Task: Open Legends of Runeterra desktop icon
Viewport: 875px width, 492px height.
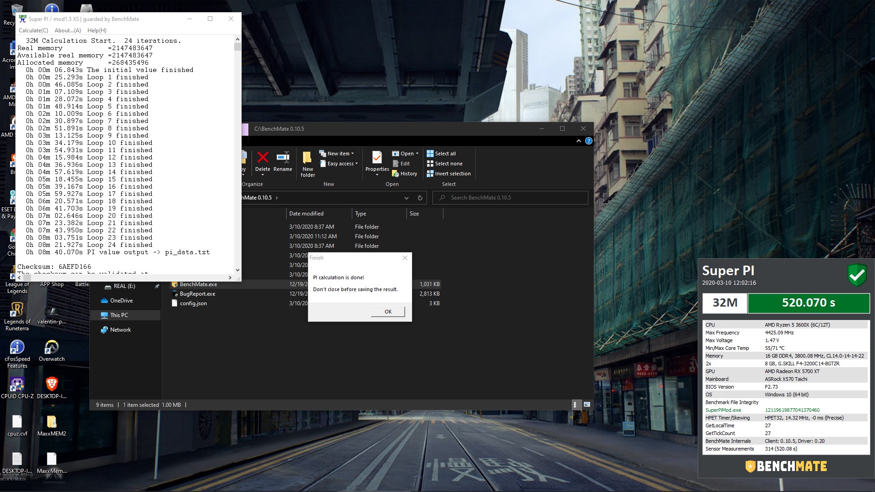Action: tap(17, 316)
